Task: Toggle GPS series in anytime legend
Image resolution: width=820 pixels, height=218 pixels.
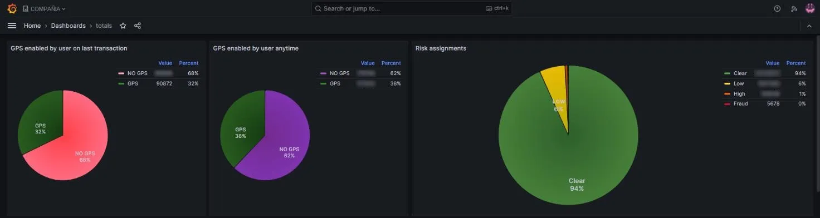Action: [x=335, y=83]
